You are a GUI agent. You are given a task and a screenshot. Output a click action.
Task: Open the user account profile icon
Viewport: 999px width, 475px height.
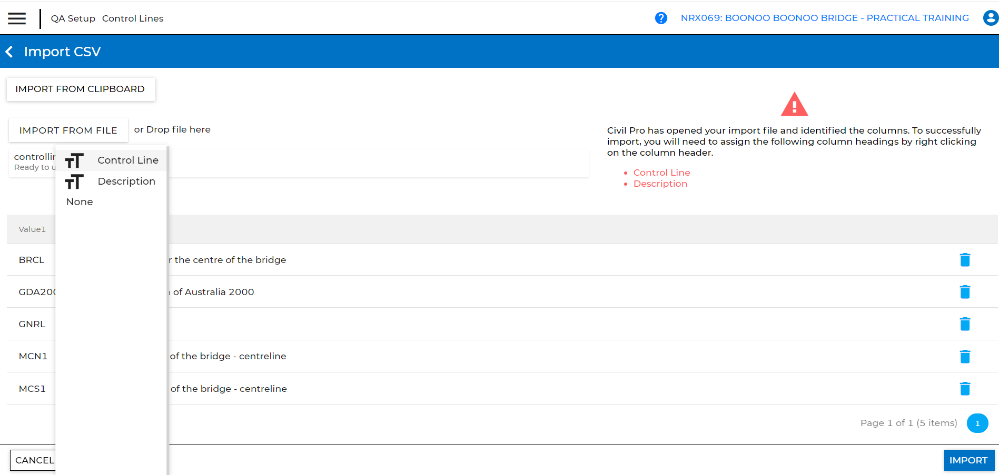990,18
